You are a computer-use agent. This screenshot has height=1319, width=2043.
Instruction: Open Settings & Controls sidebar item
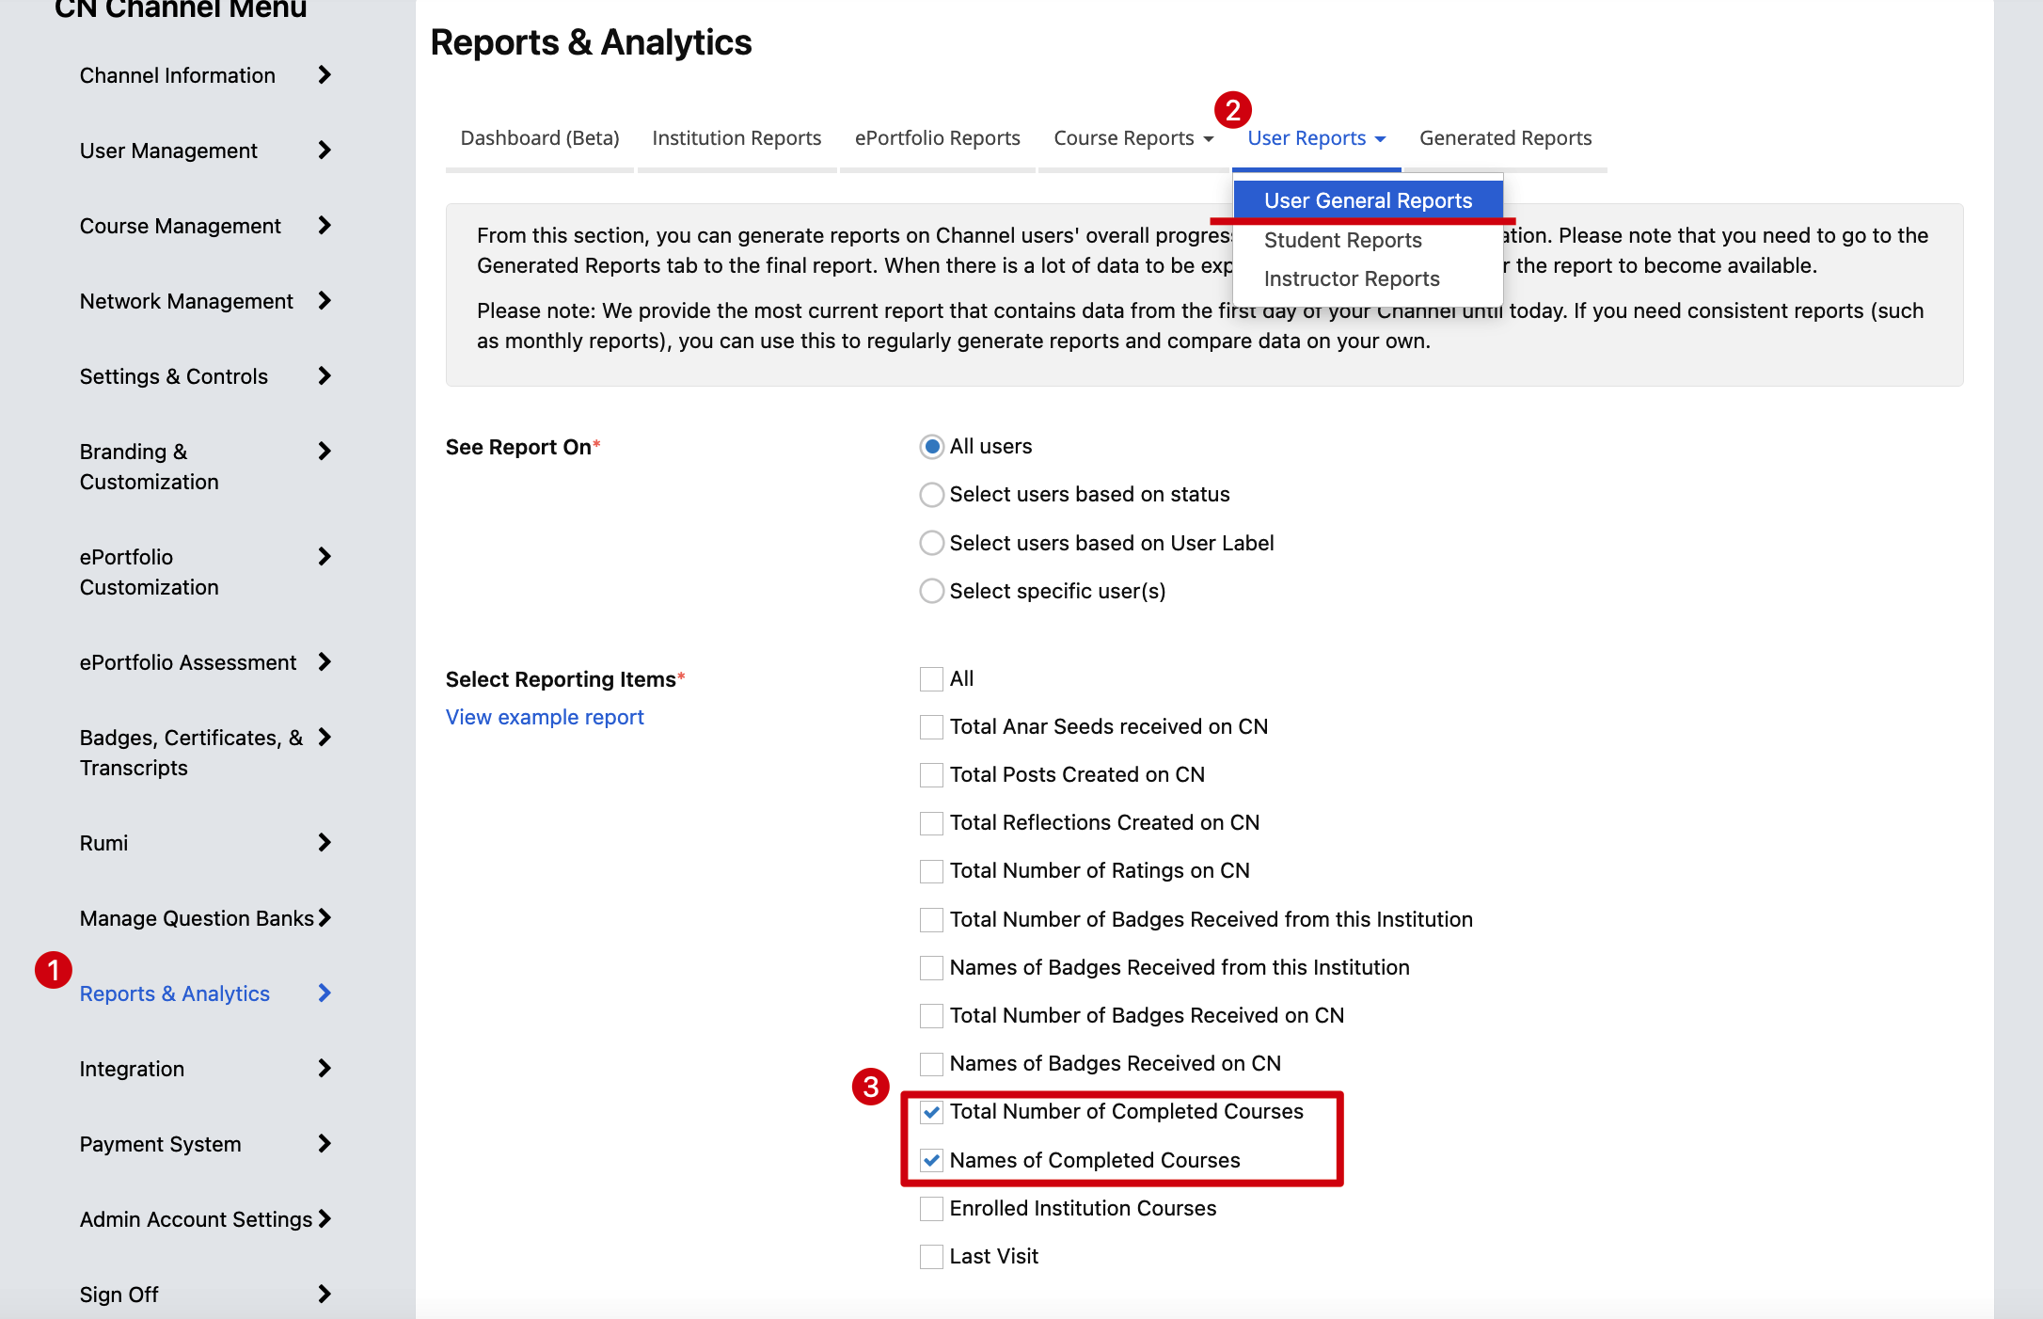coord(174,376)
